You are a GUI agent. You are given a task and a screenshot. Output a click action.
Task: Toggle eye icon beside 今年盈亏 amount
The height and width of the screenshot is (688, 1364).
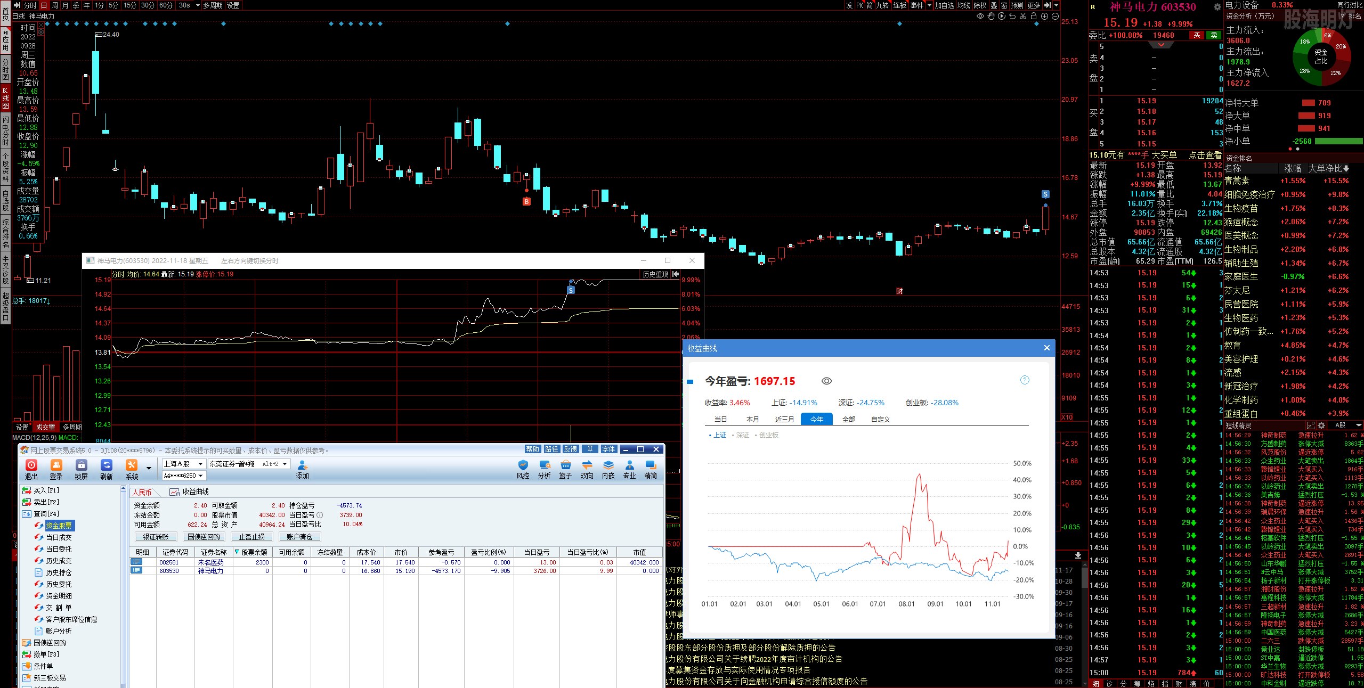[x=826, y=381]
